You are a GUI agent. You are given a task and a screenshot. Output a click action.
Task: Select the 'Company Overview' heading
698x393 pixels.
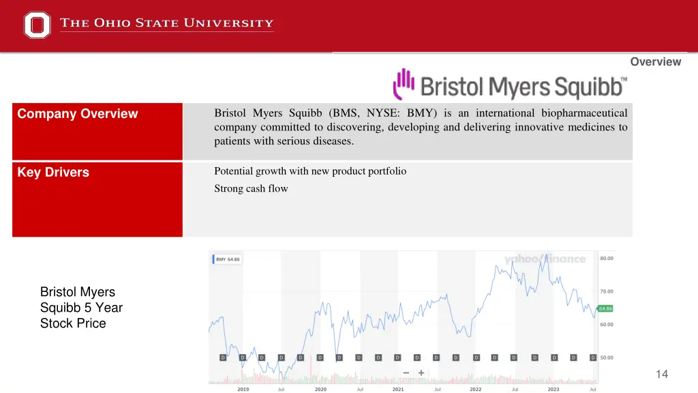(x=78, y=114)
